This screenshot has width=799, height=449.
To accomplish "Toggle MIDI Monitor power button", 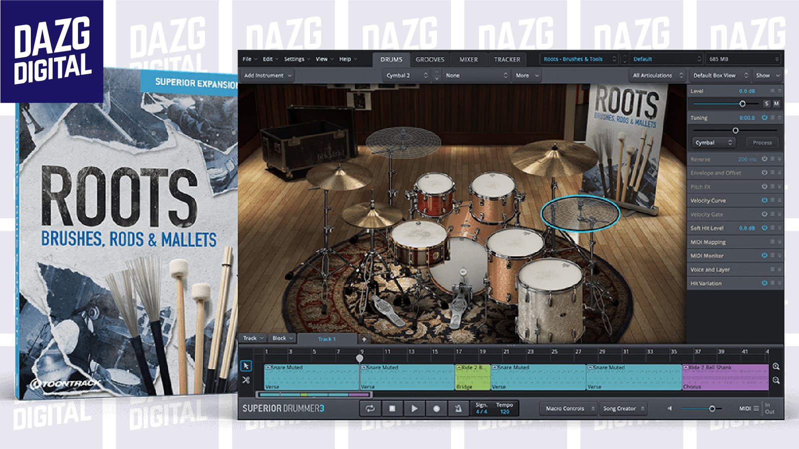I will [x=764, y=255].
